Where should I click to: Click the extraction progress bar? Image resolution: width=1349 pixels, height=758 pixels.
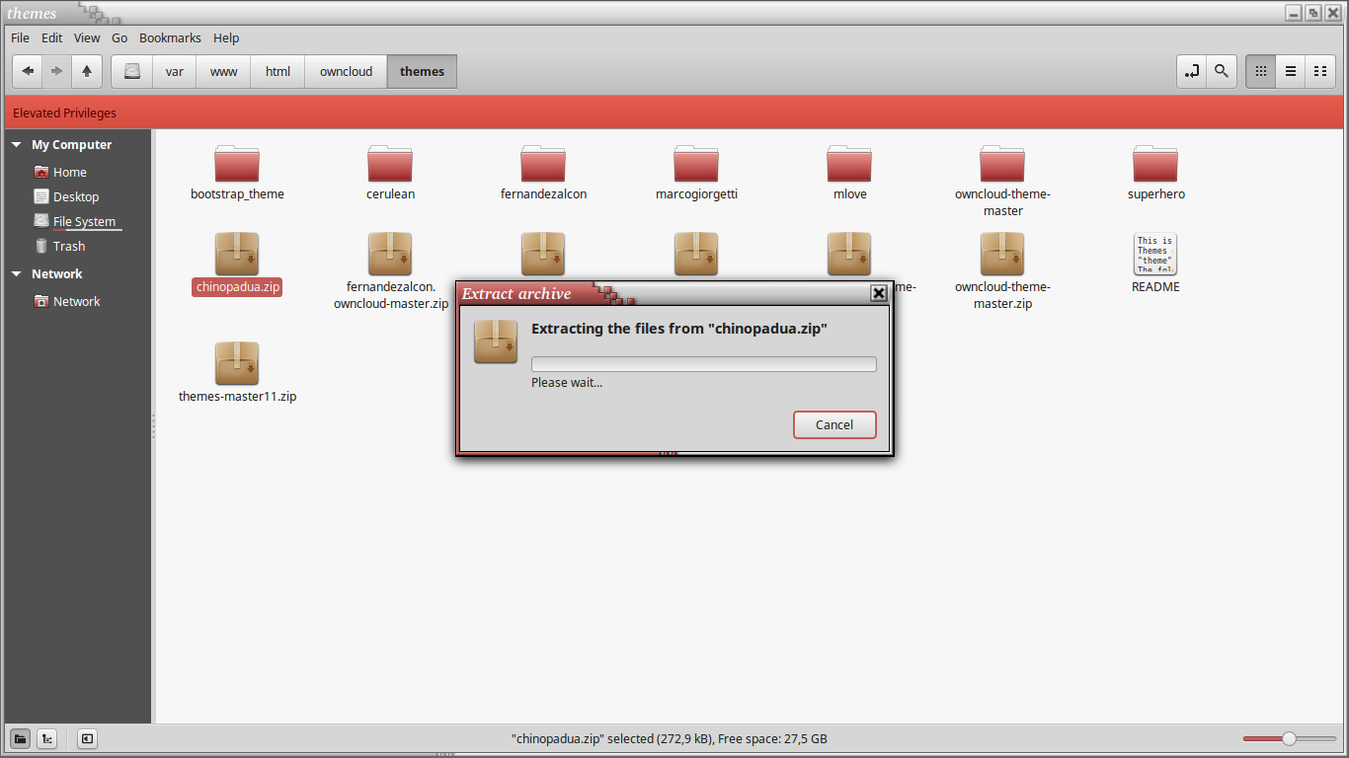[x=703, y=364]
